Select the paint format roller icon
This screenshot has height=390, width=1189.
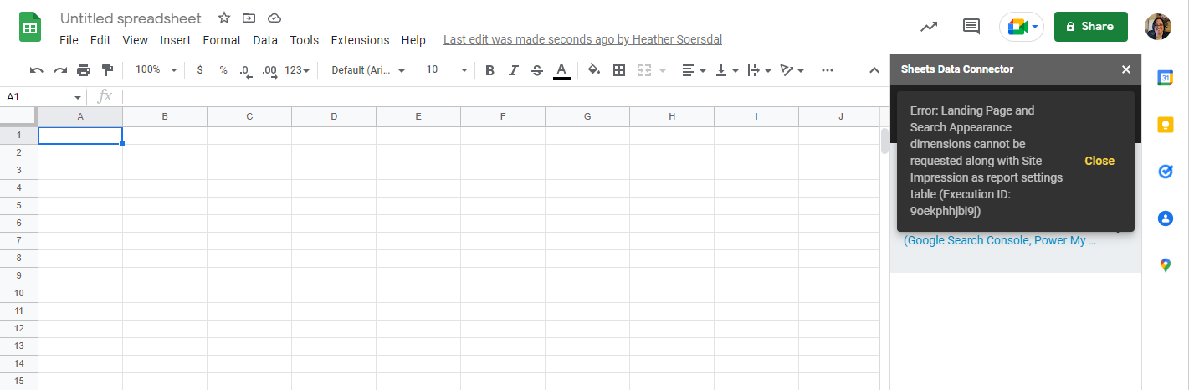point(107,70)
